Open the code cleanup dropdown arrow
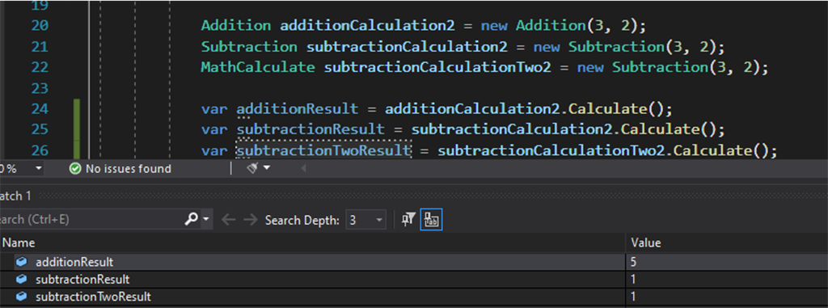The width and height of the screenshot is (828, 308). (266, 168)
